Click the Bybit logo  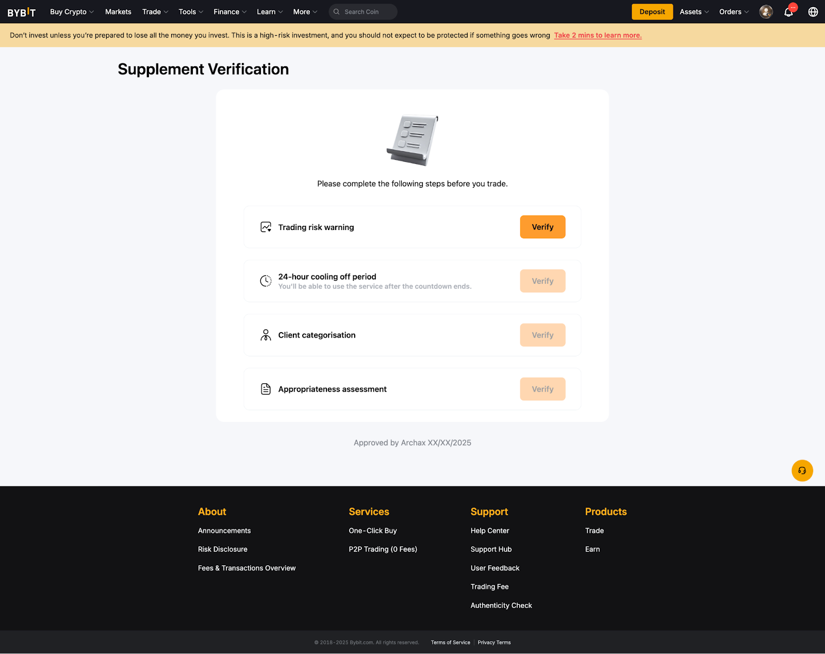22,12
